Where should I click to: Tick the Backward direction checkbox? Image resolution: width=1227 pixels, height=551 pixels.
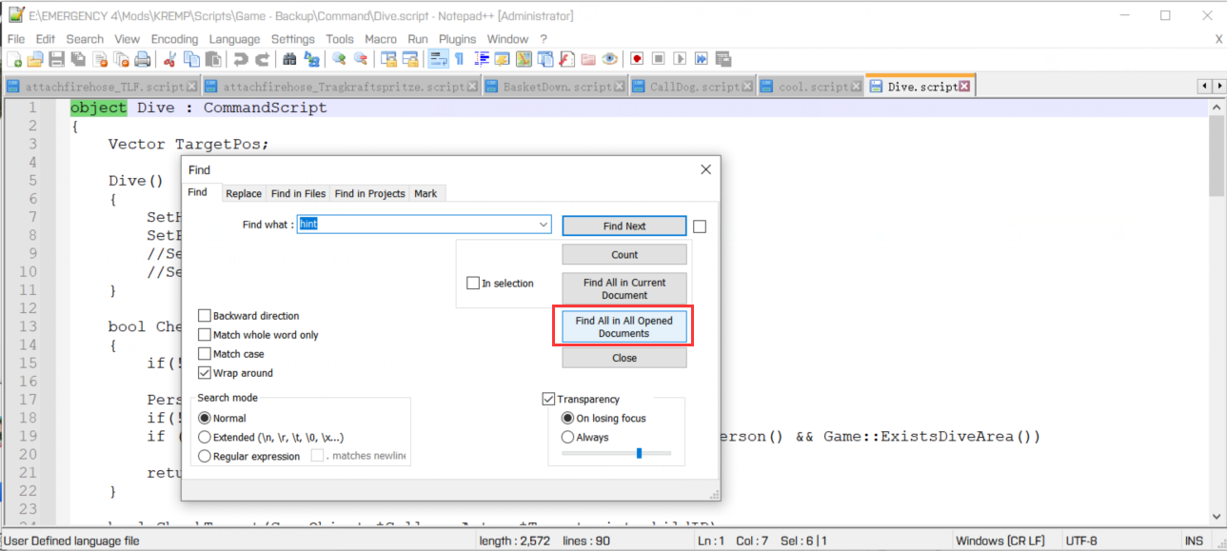[205, 316]
